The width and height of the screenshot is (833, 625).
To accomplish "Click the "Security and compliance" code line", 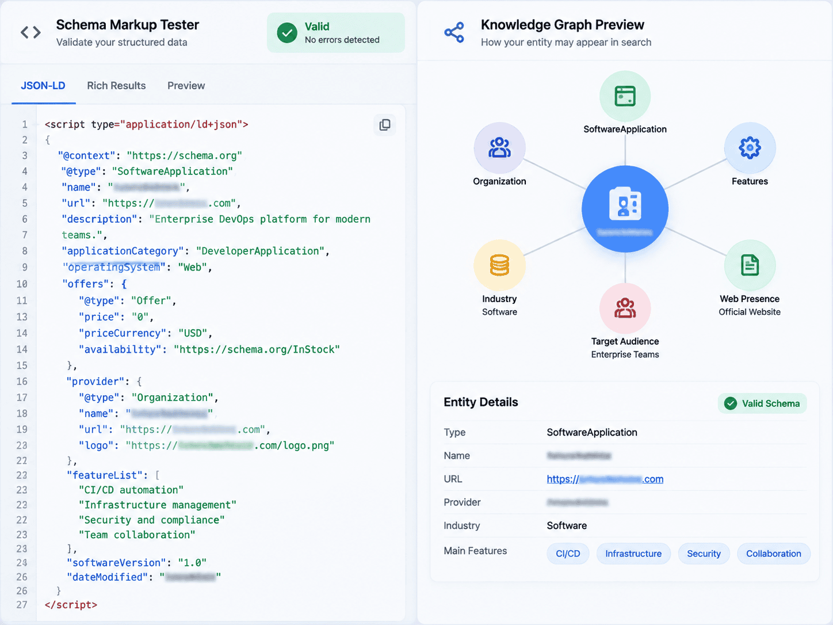I will [152, 520].
